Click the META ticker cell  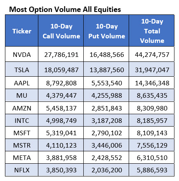click(x=22, y=157)
